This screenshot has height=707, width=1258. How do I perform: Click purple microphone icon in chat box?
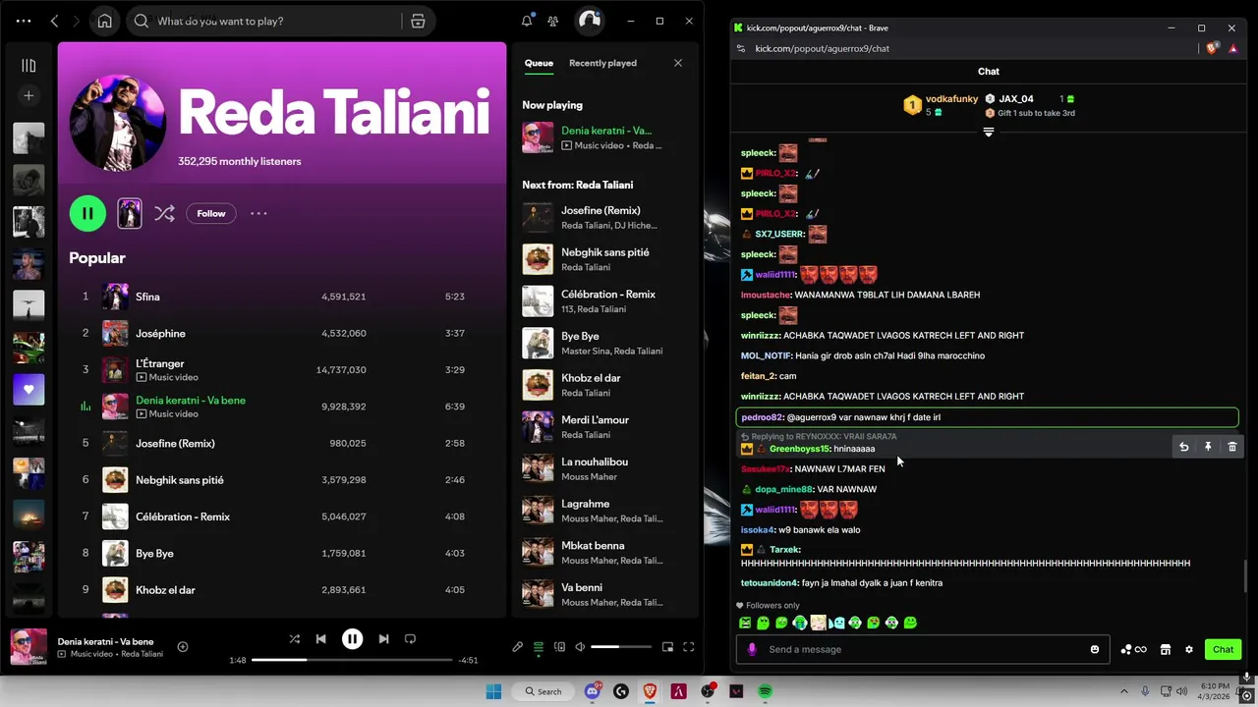click(x=752, y=649)
